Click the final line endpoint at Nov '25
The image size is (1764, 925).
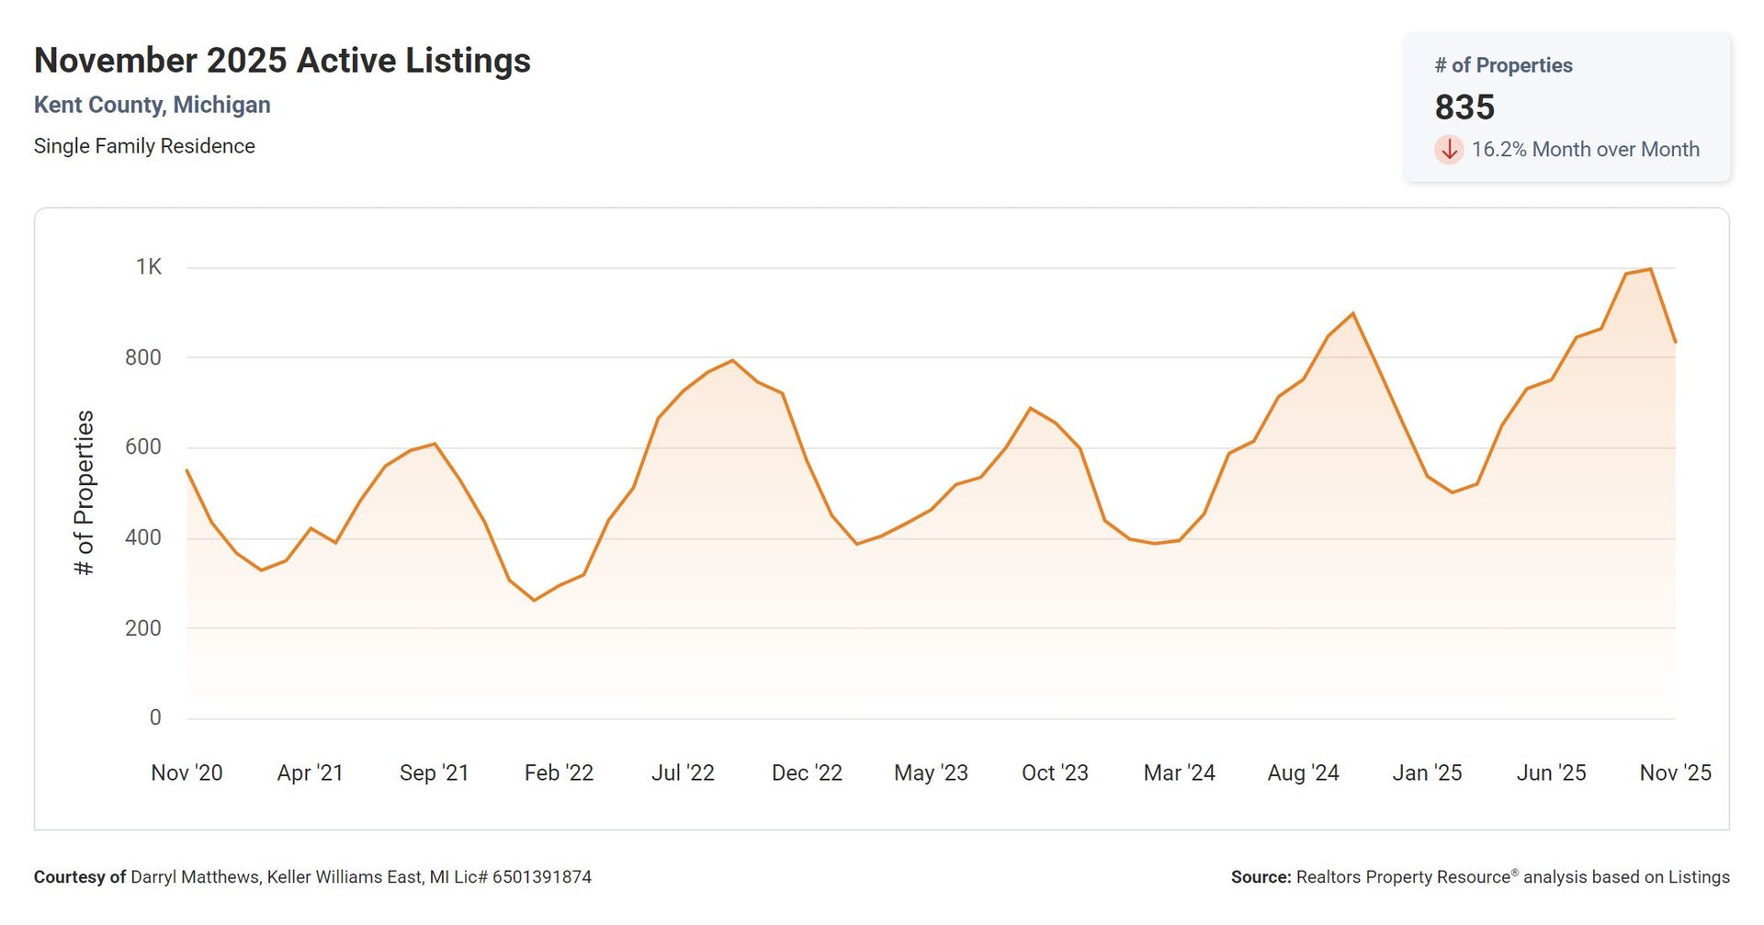(1675, 343)
